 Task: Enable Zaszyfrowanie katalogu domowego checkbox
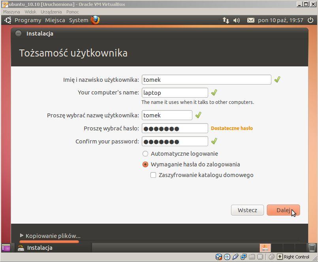(153, 175)
